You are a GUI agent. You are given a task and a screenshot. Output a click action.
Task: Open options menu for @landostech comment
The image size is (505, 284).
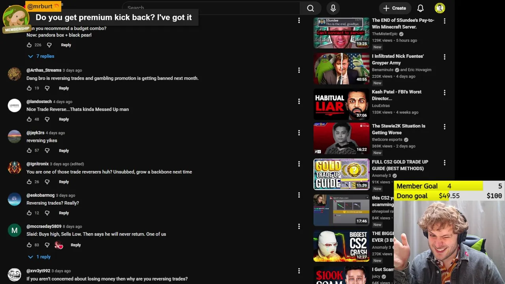click(x=299, y=101)
